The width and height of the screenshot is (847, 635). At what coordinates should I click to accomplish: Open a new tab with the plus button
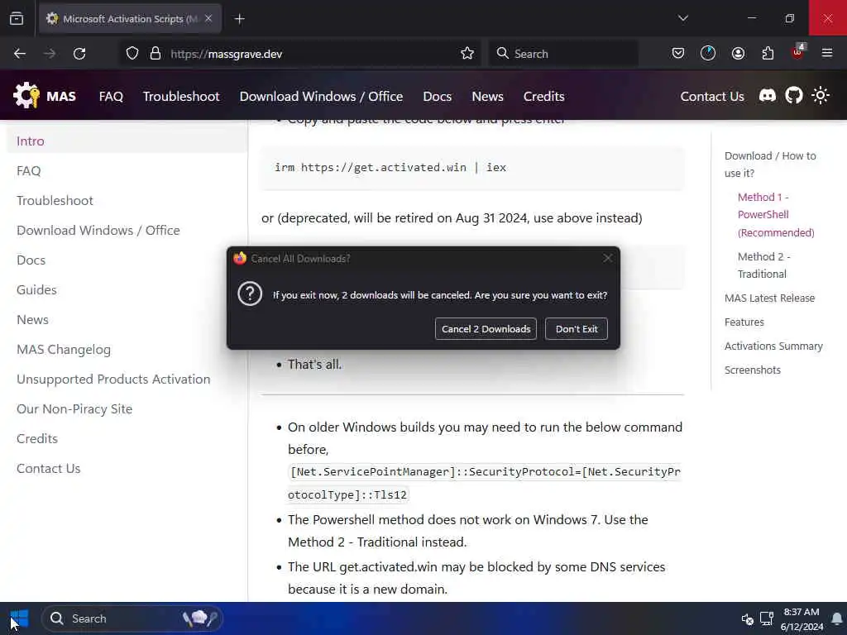pyautogui.click(x=240, y=19)
